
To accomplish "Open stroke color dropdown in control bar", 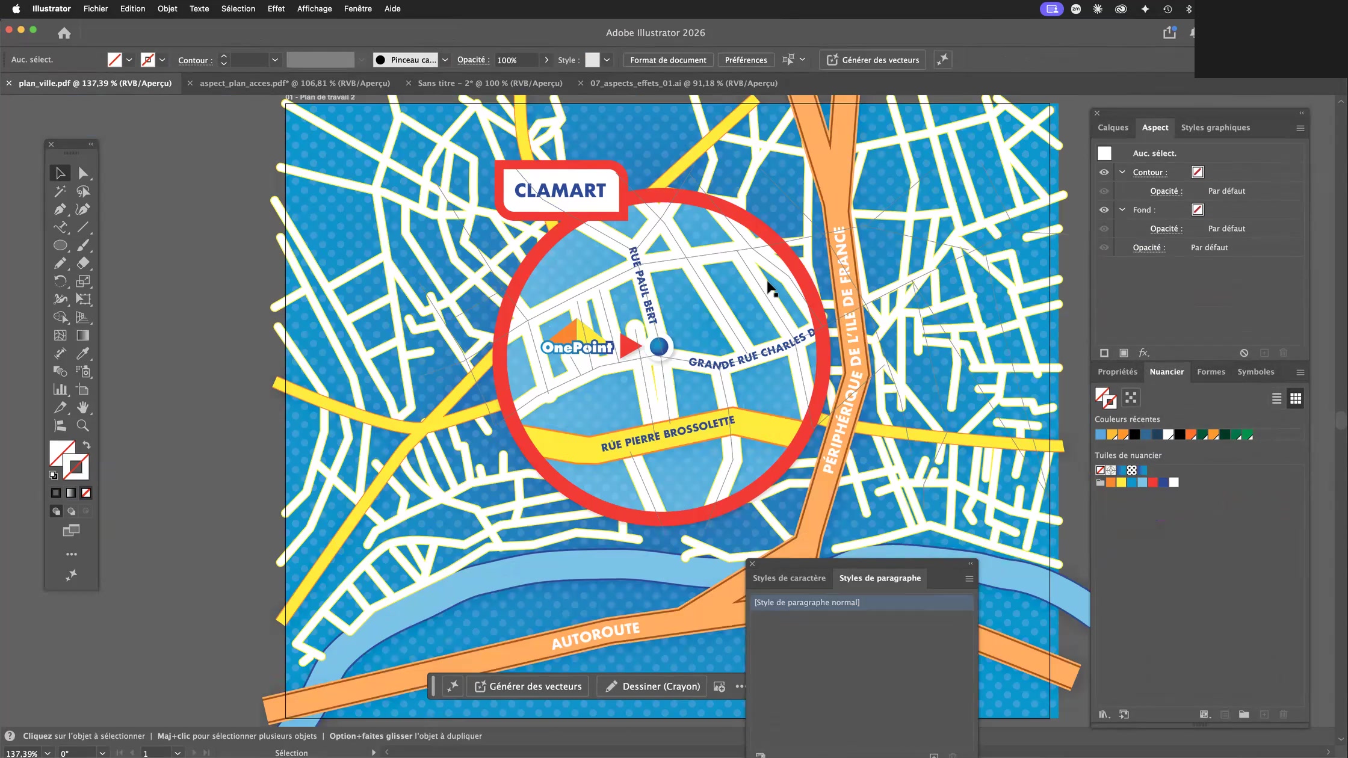I will [162, 60].
